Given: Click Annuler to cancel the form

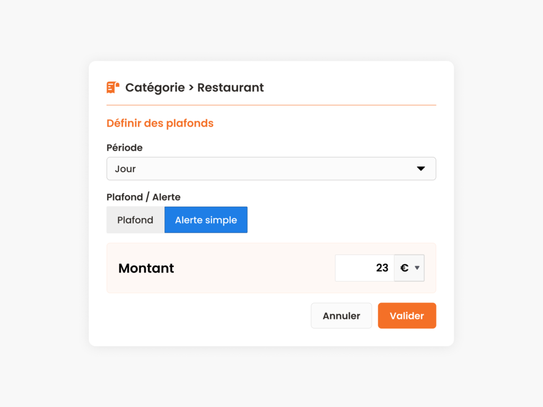Looking at the screenshot, I should 341,315.
